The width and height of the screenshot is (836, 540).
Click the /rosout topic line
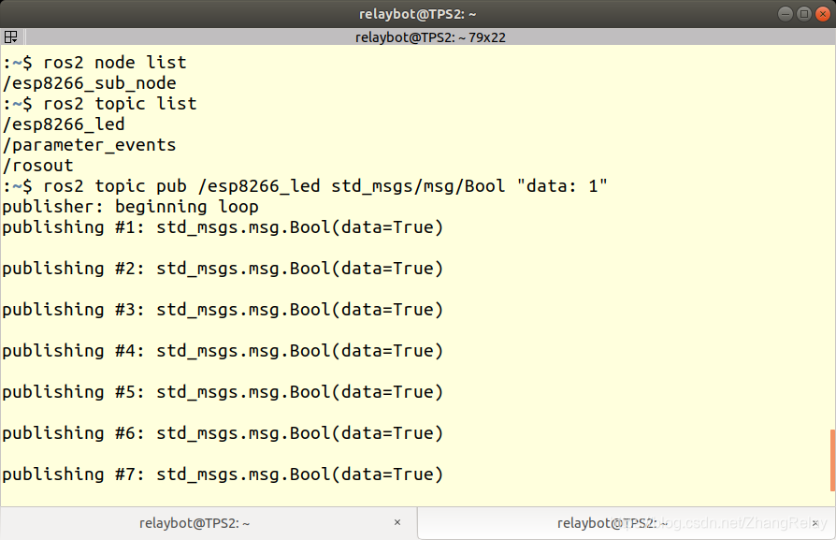point(36,165)
